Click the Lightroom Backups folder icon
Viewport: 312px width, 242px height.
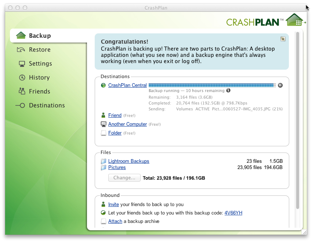pos(103,161)
